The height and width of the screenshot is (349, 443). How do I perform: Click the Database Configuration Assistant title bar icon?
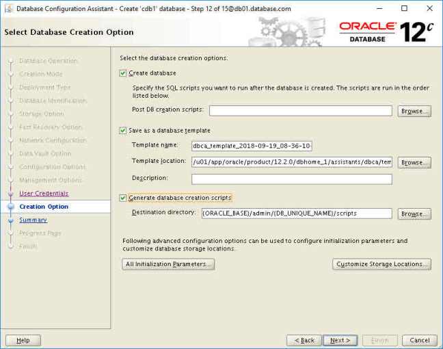click(8, 8)
